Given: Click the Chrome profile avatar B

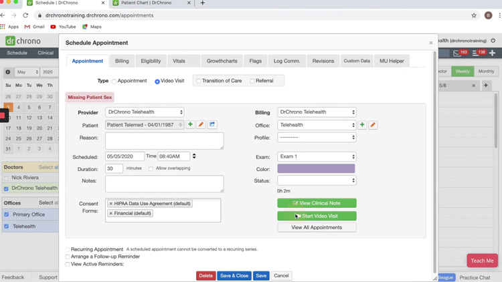Looking at the screenshot, I should coord(488,15).
